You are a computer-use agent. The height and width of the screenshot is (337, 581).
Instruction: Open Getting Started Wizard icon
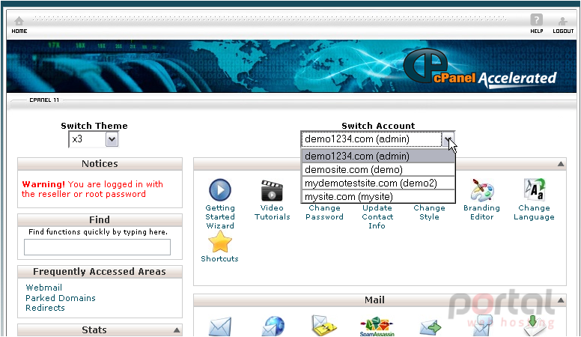(x=220, y=189)
